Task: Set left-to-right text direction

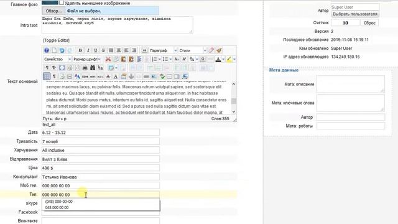Action: [47, 68]
